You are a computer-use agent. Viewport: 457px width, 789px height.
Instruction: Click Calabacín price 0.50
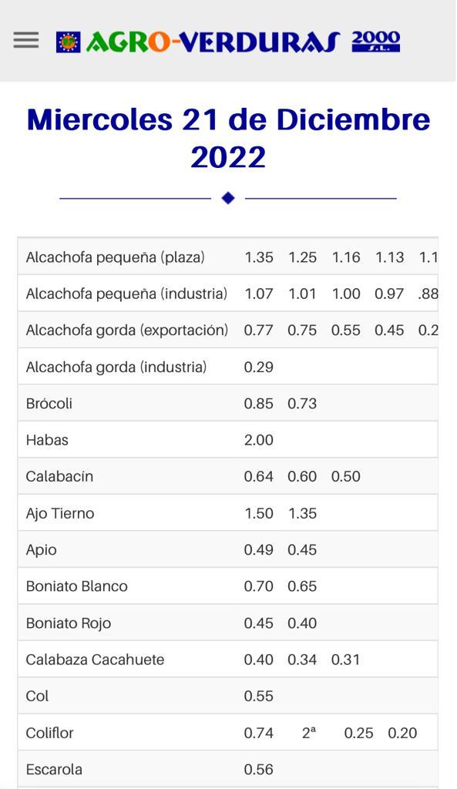[346, 476]
